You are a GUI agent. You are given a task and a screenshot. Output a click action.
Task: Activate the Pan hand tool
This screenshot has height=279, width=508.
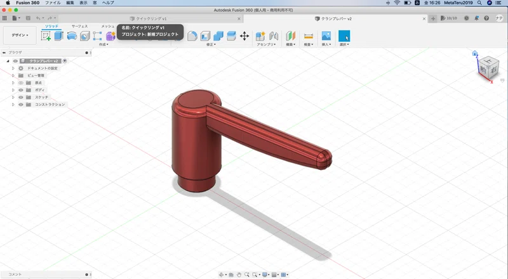[239, 275]
